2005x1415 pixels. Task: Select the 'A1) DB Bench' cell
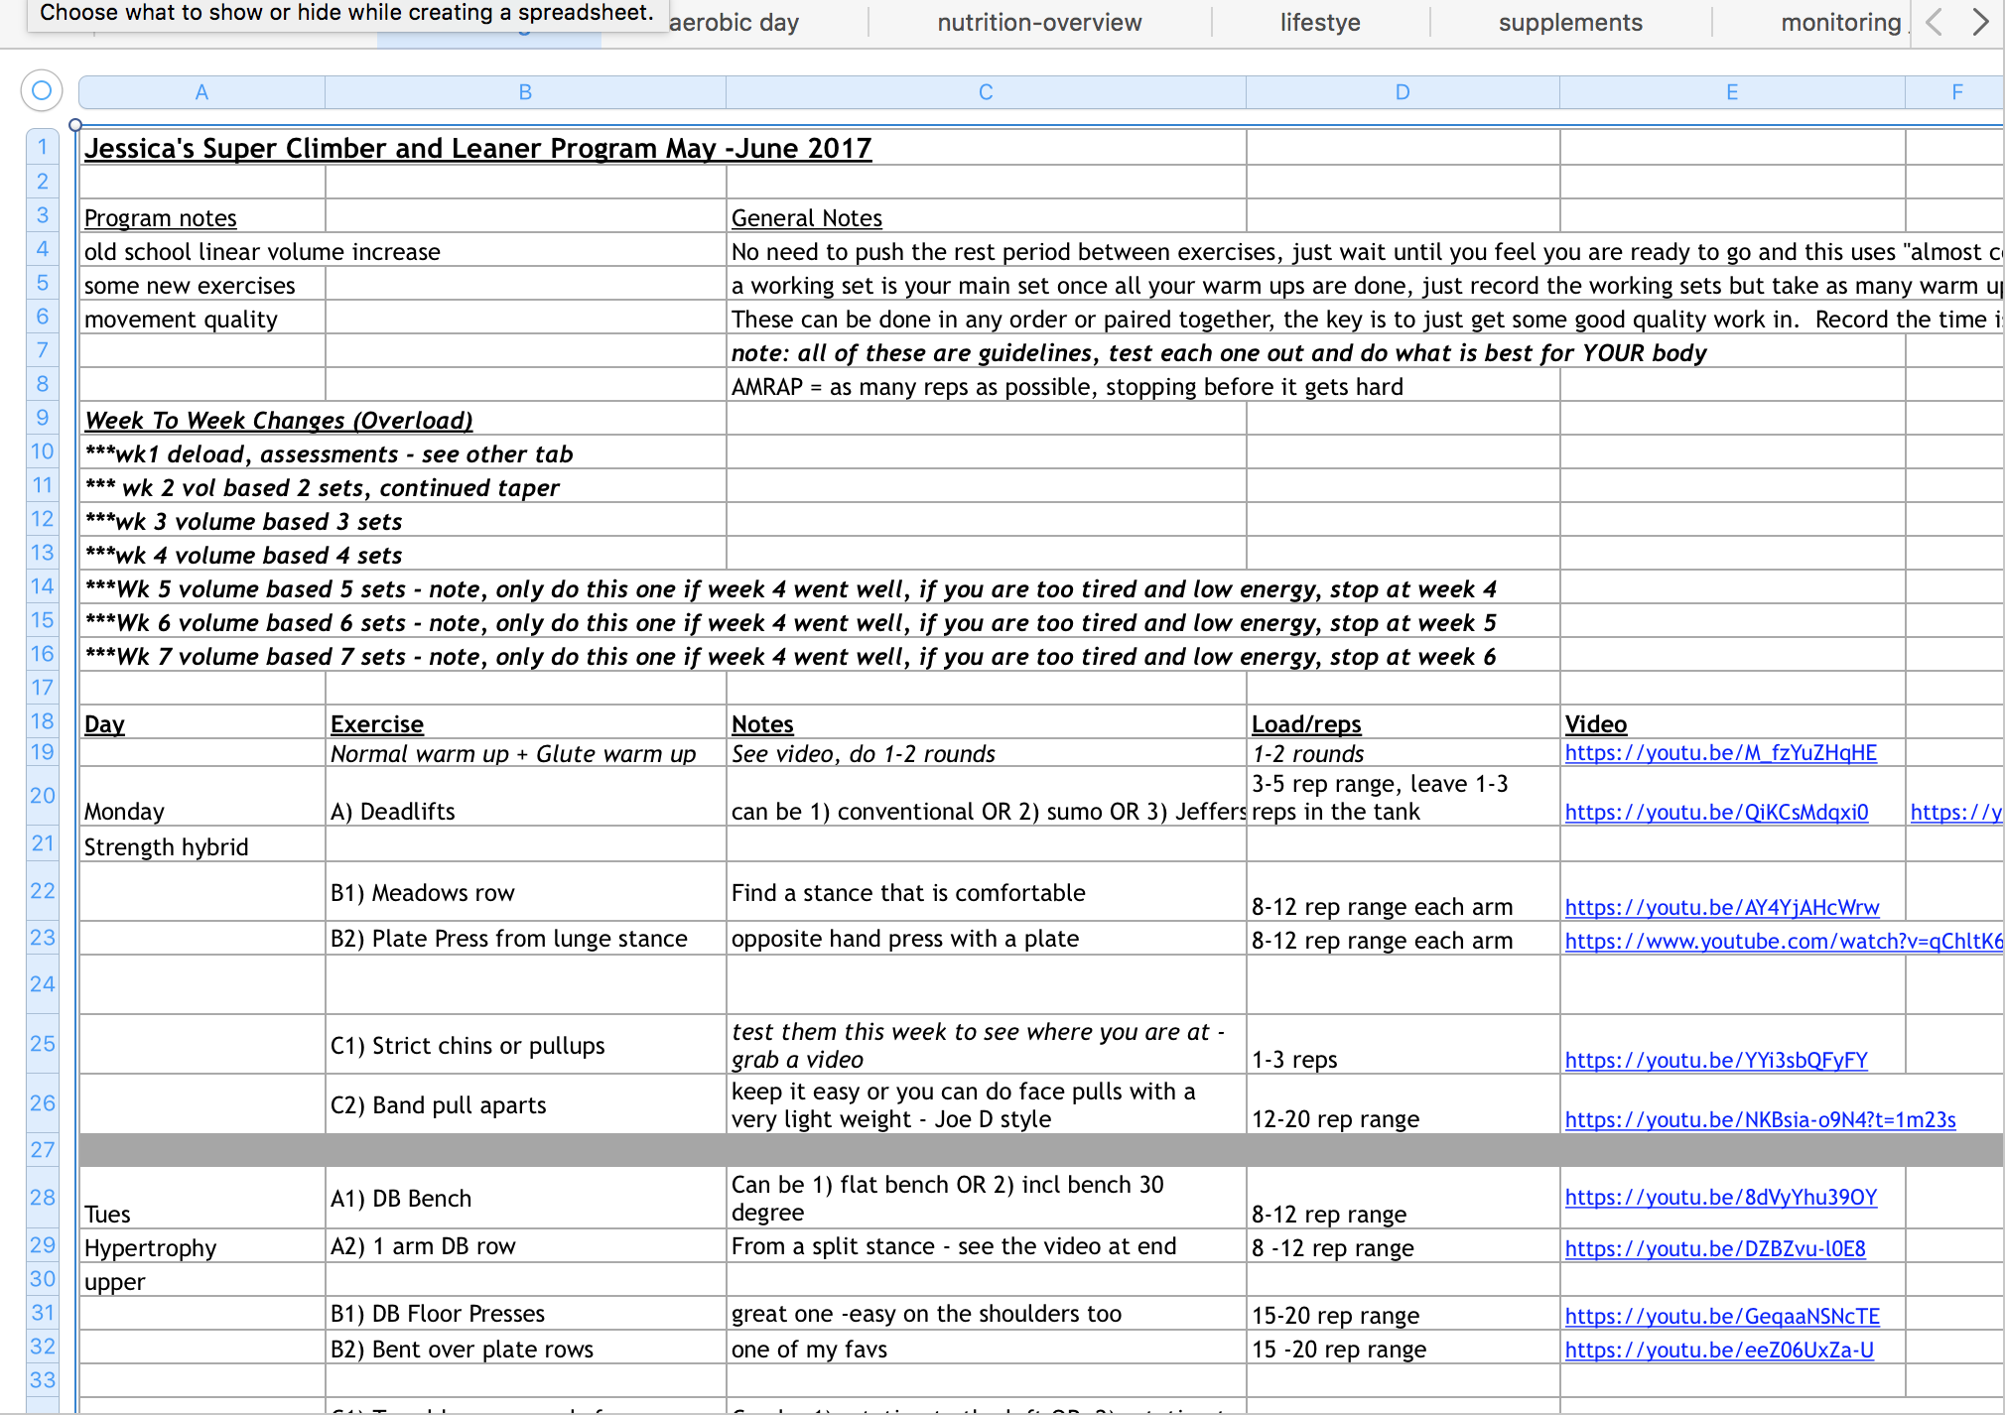525,1198
